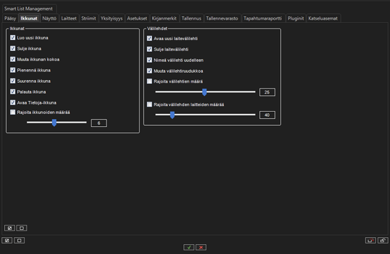Click the check-all icon below the tab panel
Viewport: 390px width, 254px height.
[7, 240]
